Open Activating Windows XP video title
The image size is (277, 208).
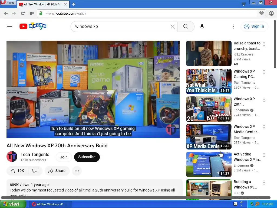tap(247, 157)
